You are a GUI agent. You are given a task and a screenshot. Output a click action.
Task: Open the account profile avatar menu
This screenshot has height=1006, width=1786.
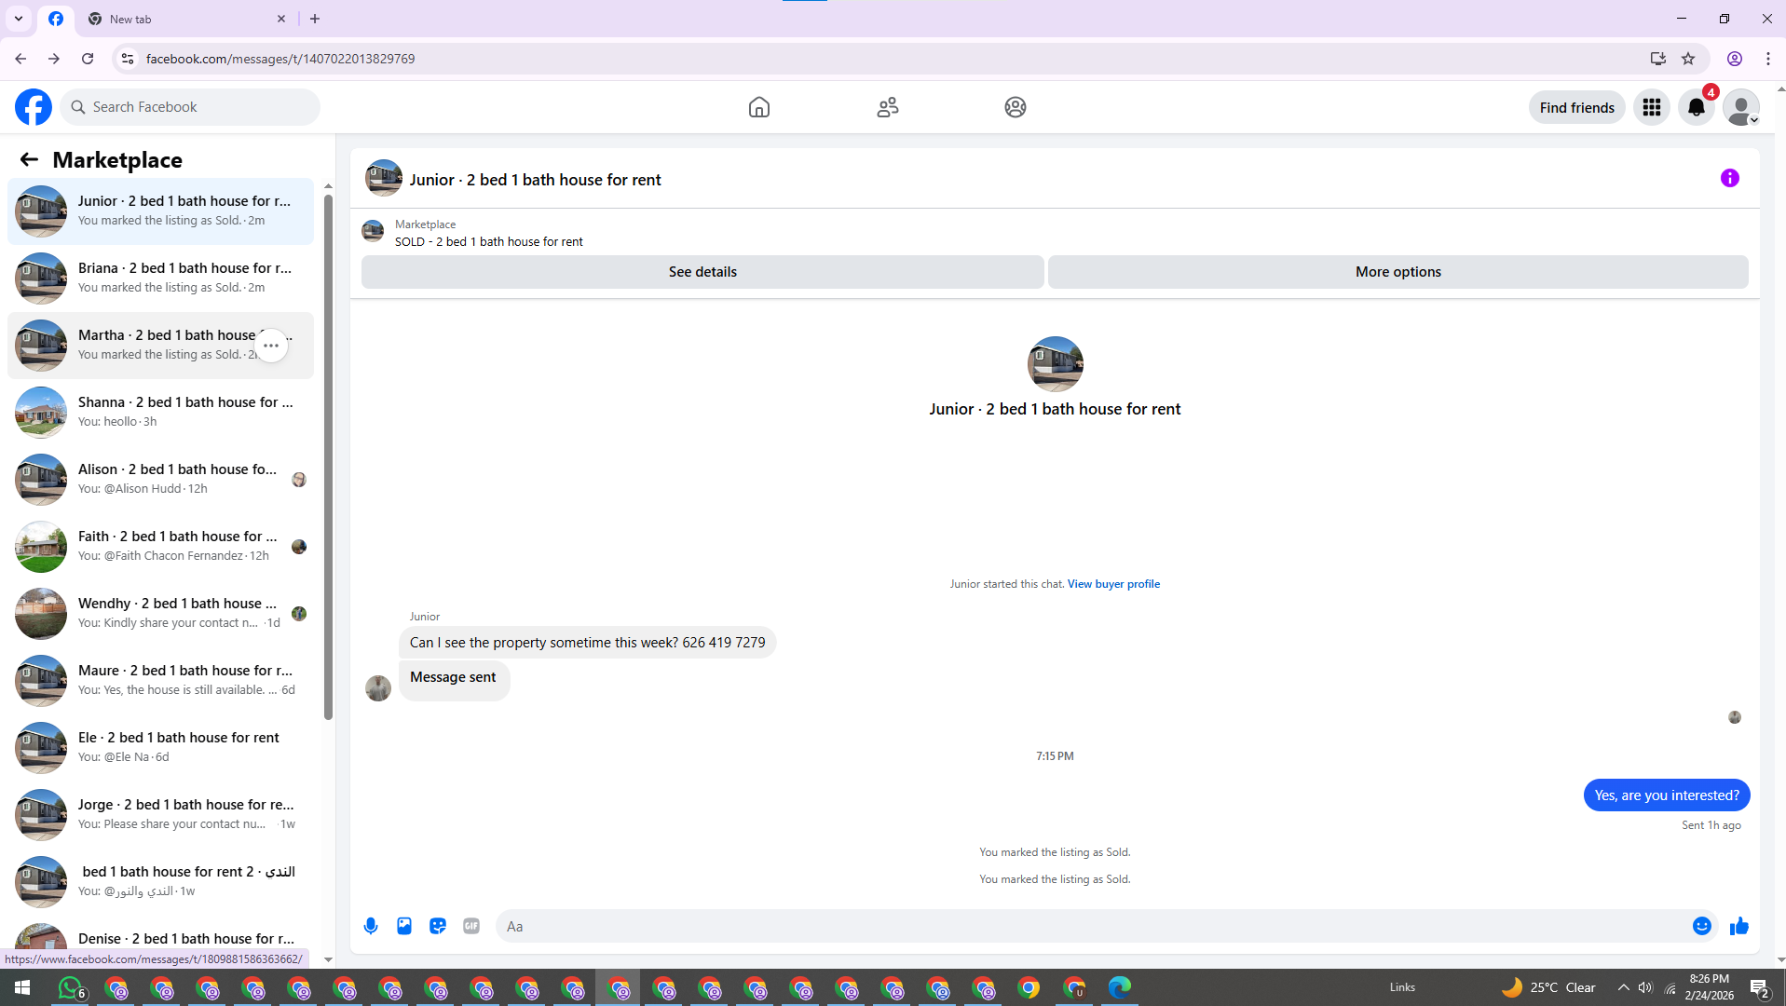coord(1741,107)
